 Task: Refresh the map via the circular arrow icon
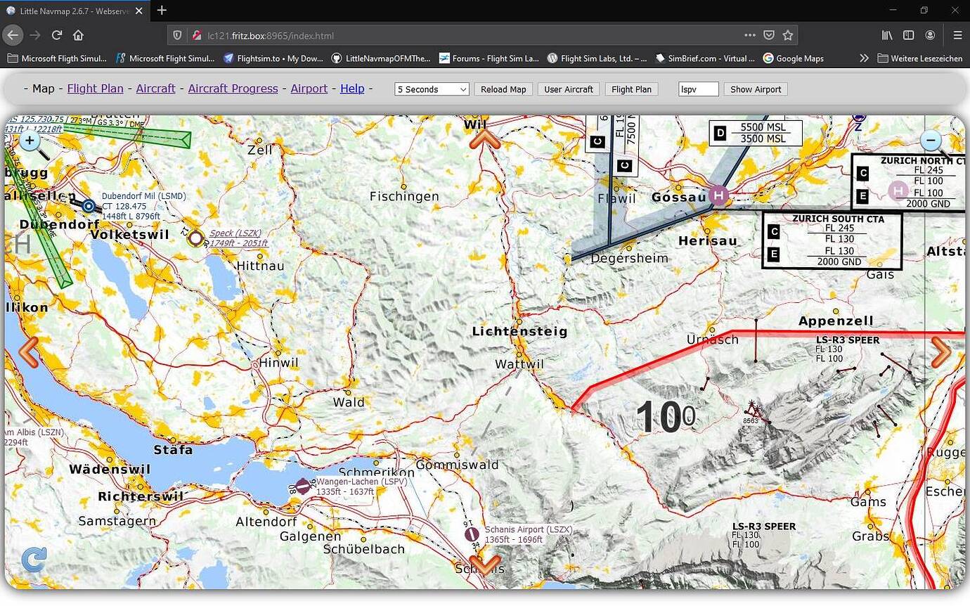click(x=33, y=560)
